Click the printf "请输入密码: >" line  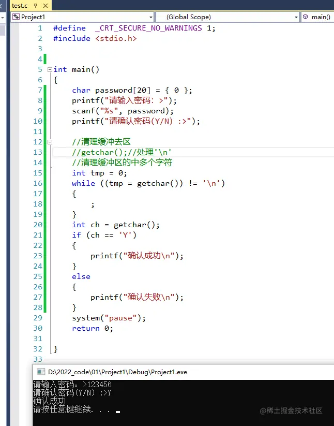124,100
